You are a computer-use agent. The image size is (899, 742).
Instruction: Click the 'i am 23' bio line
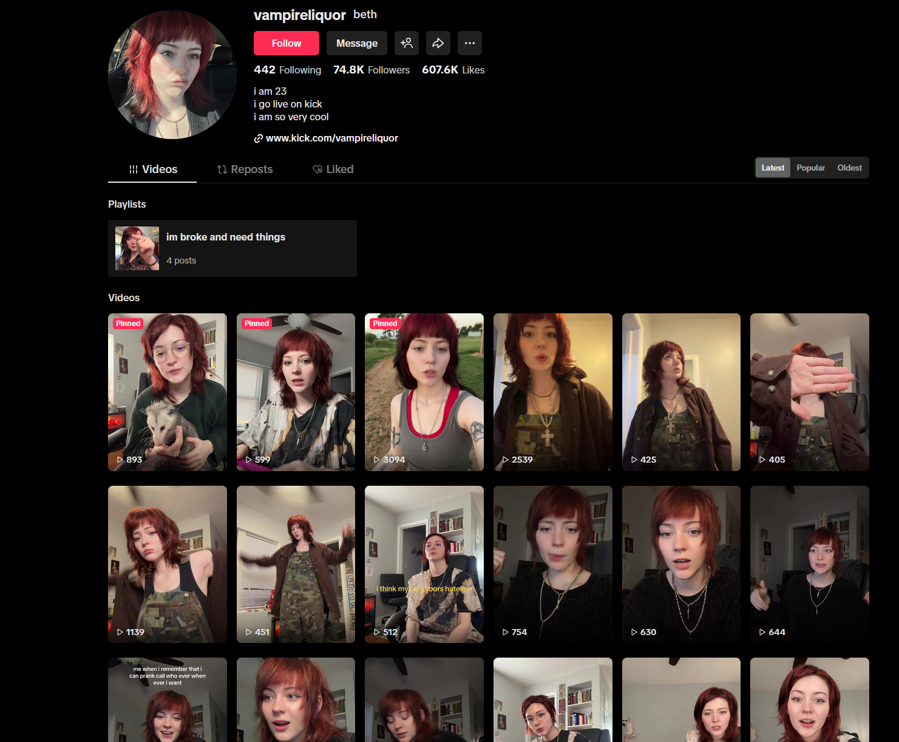[270, 91]
